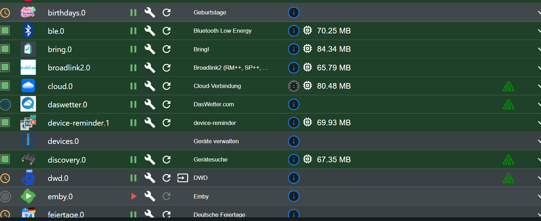Reload the discovery.0 instance

pyautogui.click(x=167, y=160)
